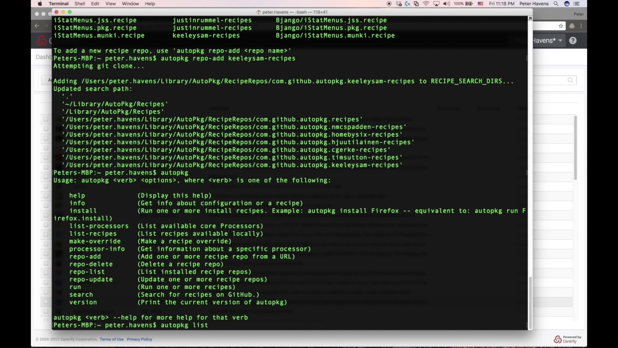This screenshot has height=348, width=618.
Task: Open the volume control in menu bar
Action: coord(446,3)
